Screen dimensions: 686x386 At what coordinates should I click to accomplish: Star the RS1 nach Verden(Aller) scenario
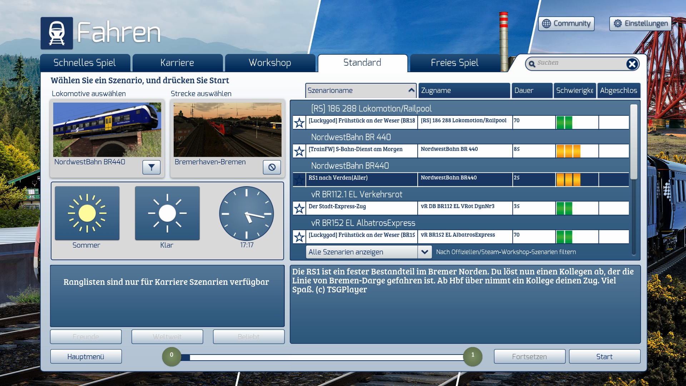(299, 180)
